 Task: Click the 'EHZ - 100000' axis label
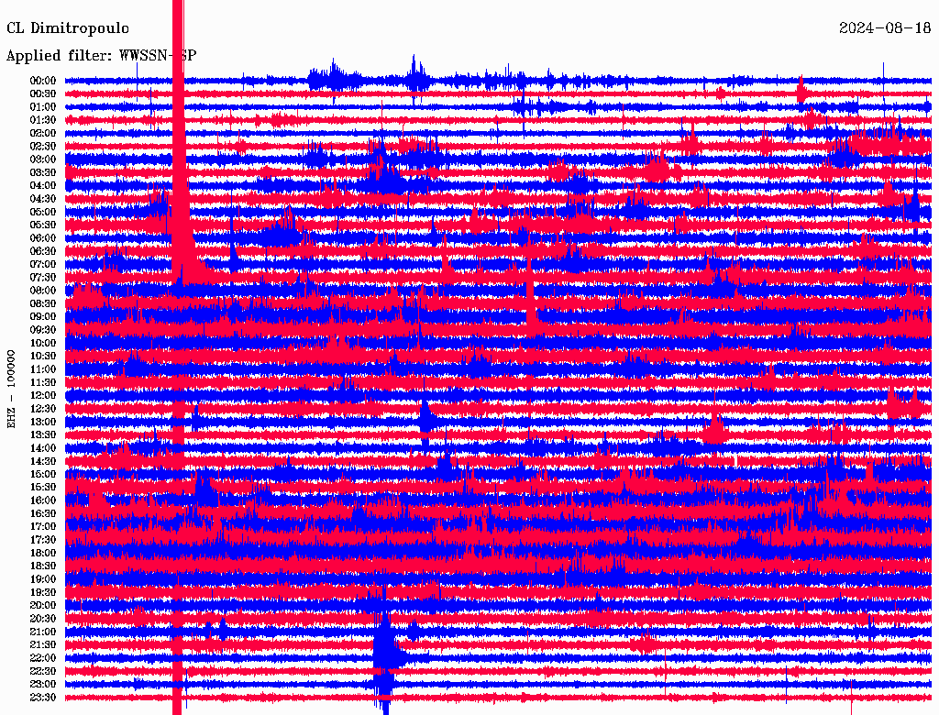click(11, 390)
